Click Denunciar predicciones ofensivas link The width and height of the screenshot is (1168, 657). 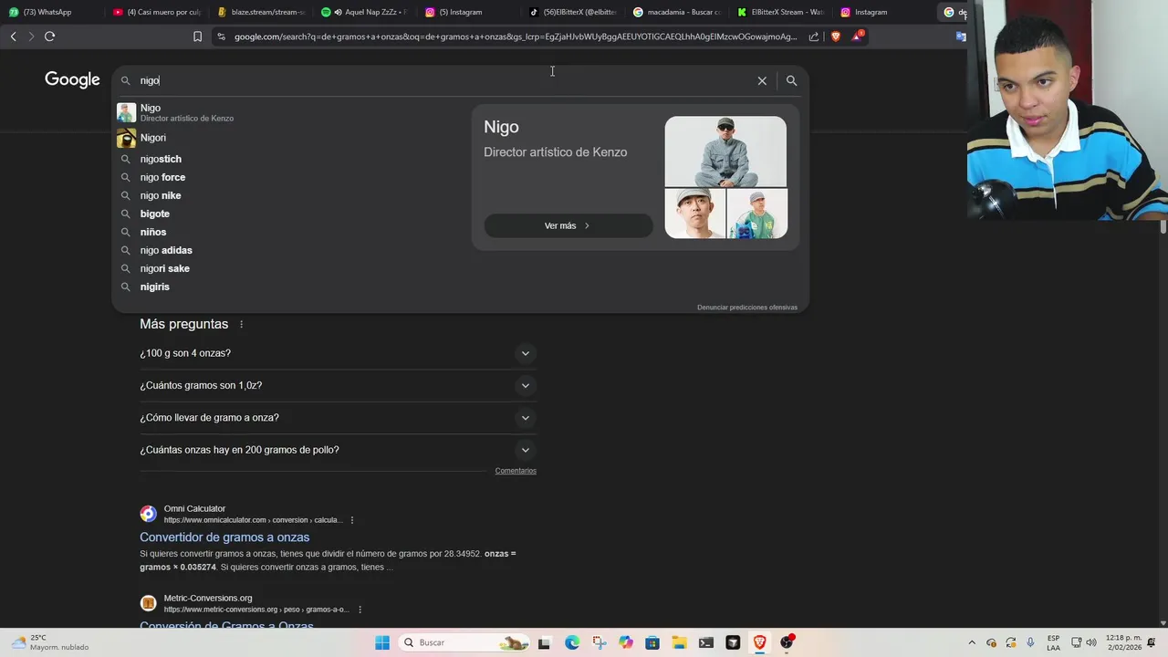pyautogui.click(x=747, y=308)
